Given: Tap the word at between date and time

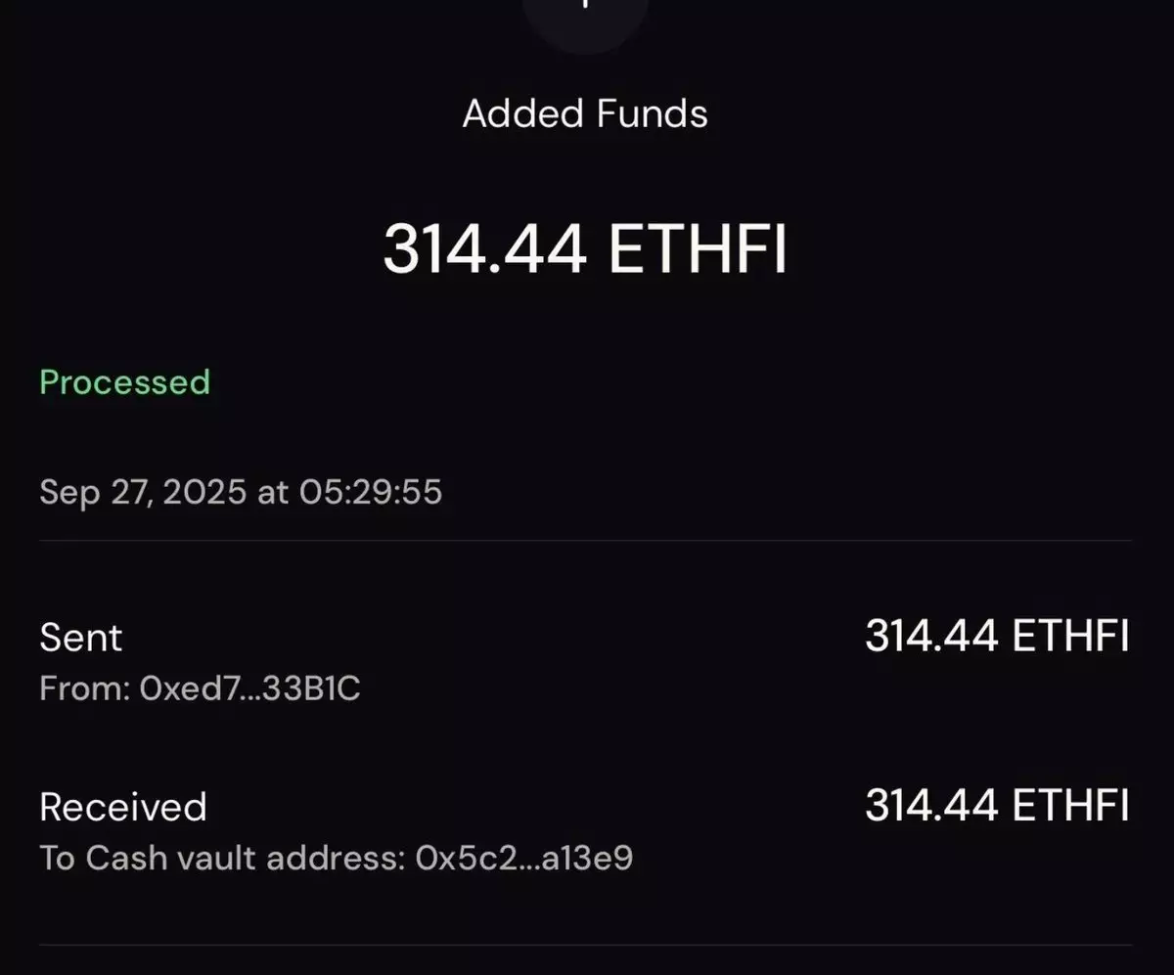Looking at the screenshot, I should click(273, 492).
